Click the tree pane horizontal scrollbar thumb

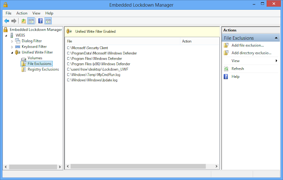33,167
